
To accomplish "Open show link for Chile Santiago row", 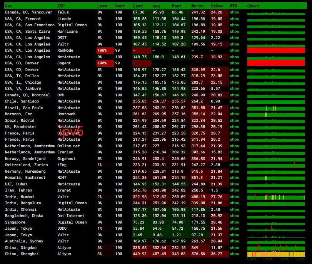I will (234, 101).
